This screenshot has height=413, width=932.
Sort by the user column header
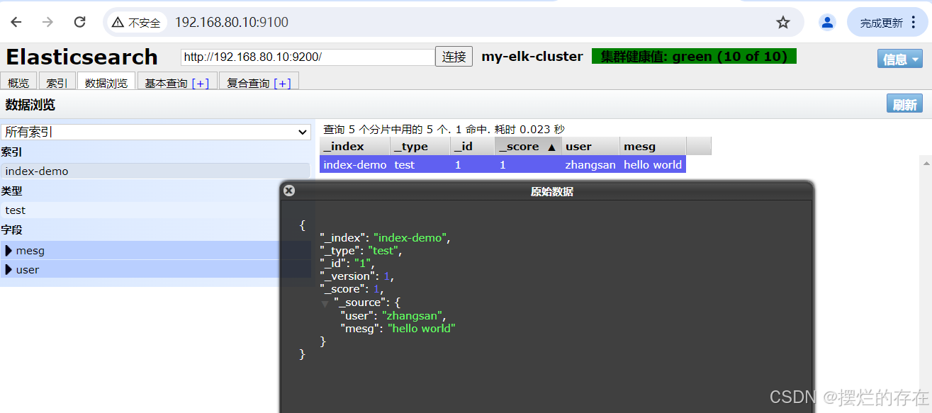591,146
